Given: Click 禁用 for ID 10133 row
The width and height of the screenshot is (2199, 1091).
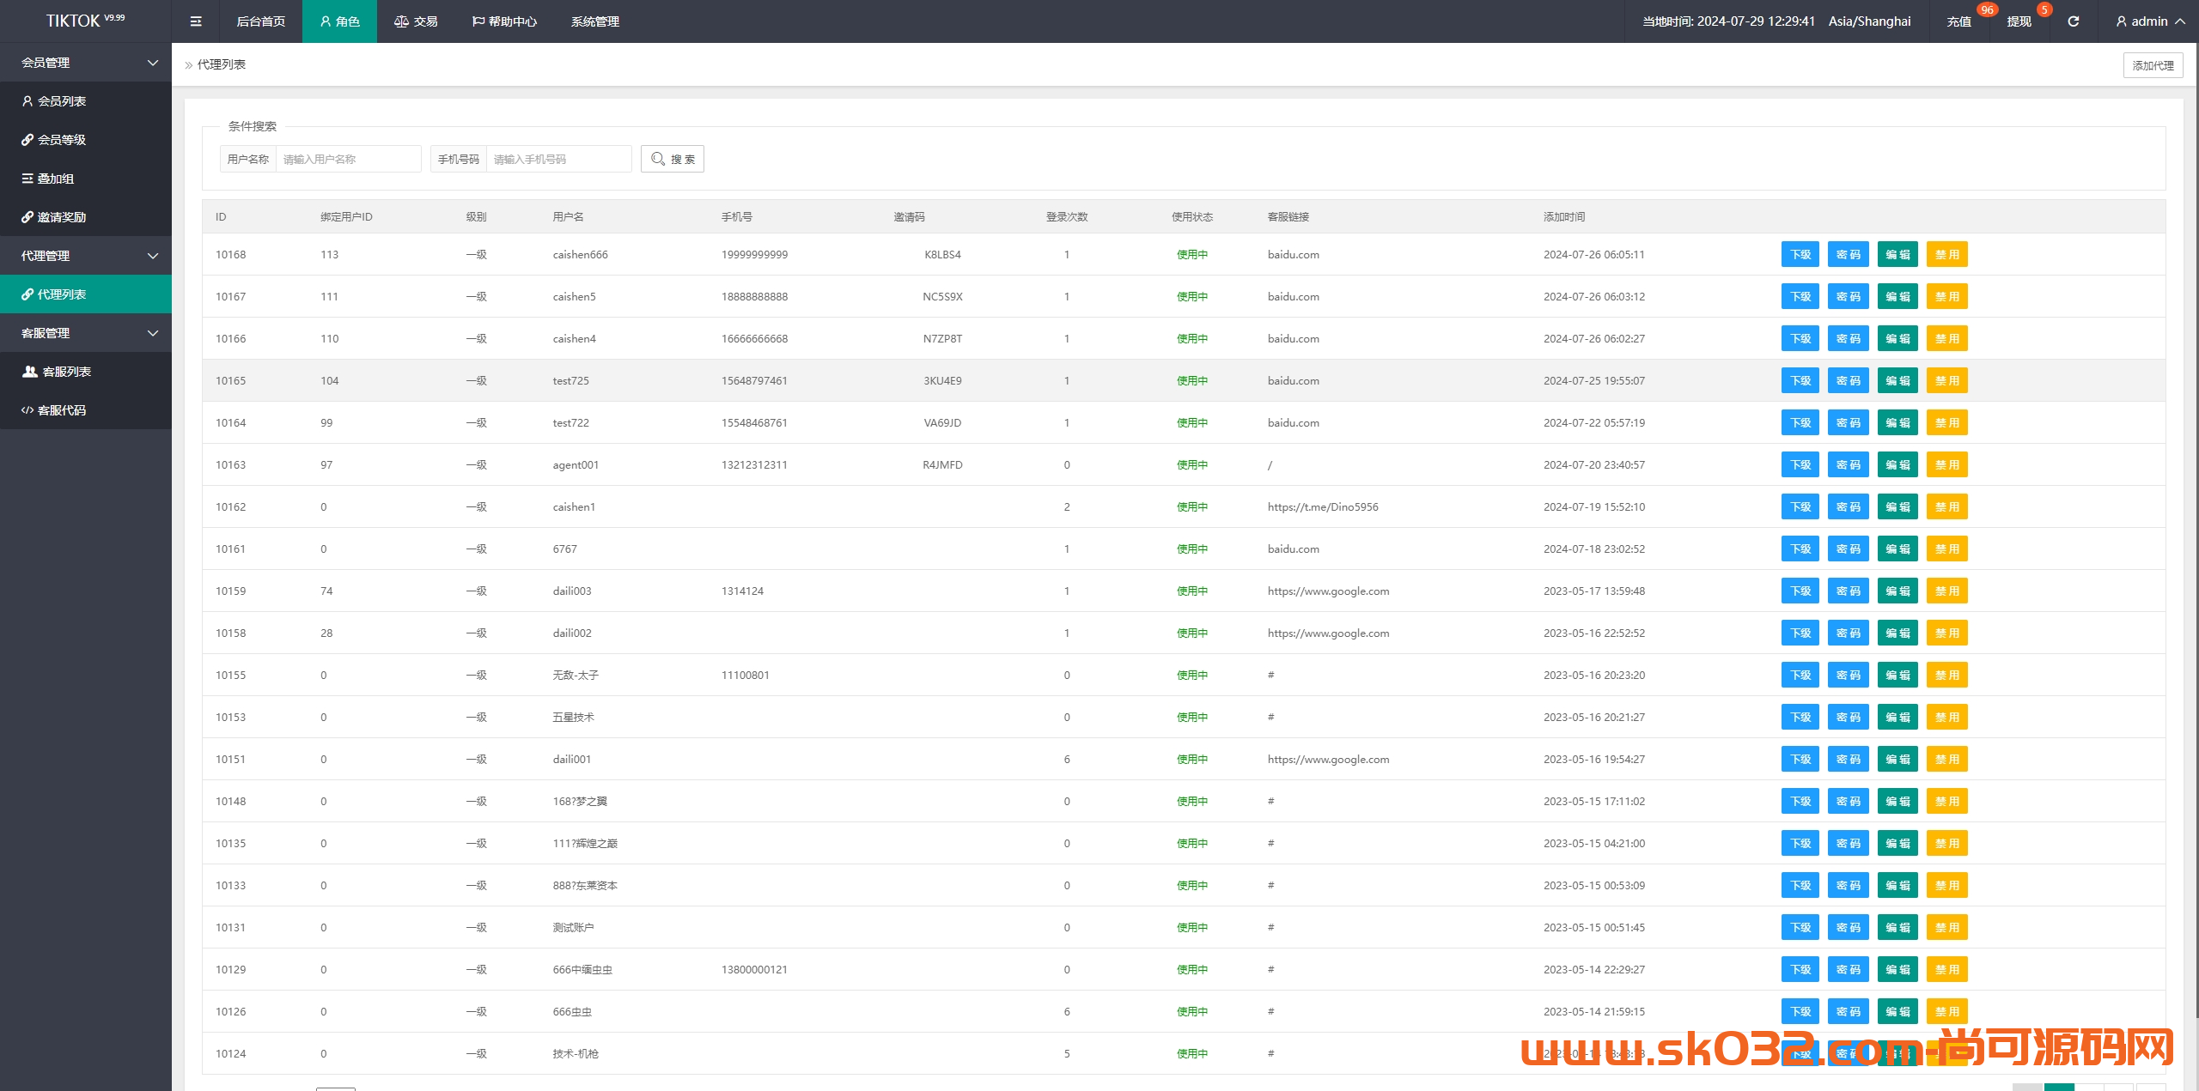Looking at the screenshot, I should 1947,885.
